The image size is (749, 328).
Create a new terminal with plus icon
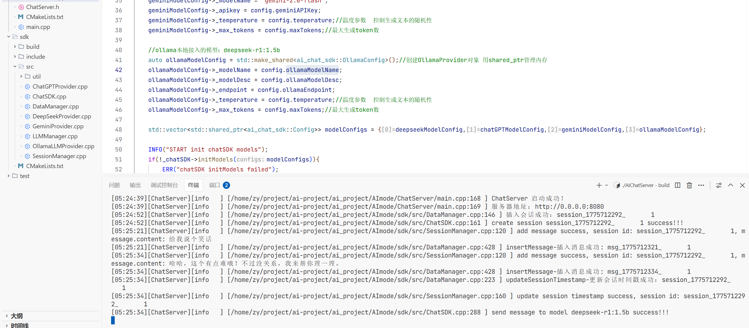pyautogui.click(x=599, y=185)
